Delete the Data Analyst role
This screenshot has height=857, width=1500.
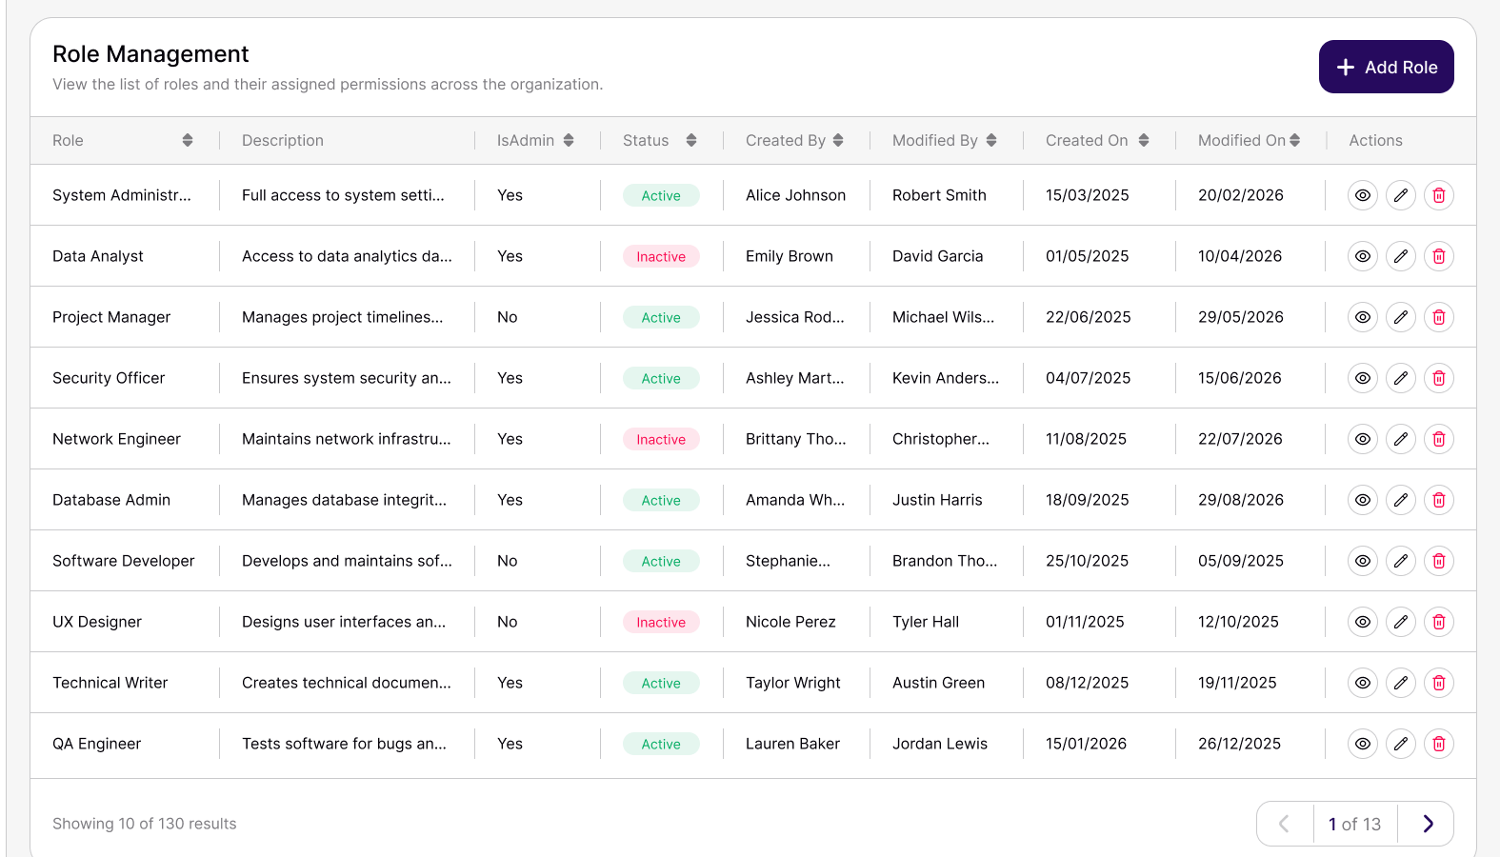[x=1439, y=256]
